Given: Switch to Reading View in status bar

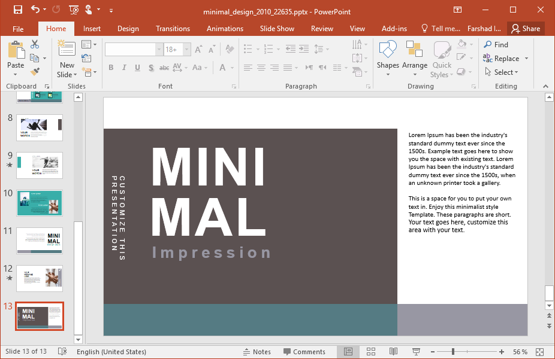Looking at the screenshot, I should click(x=393, y=352).
